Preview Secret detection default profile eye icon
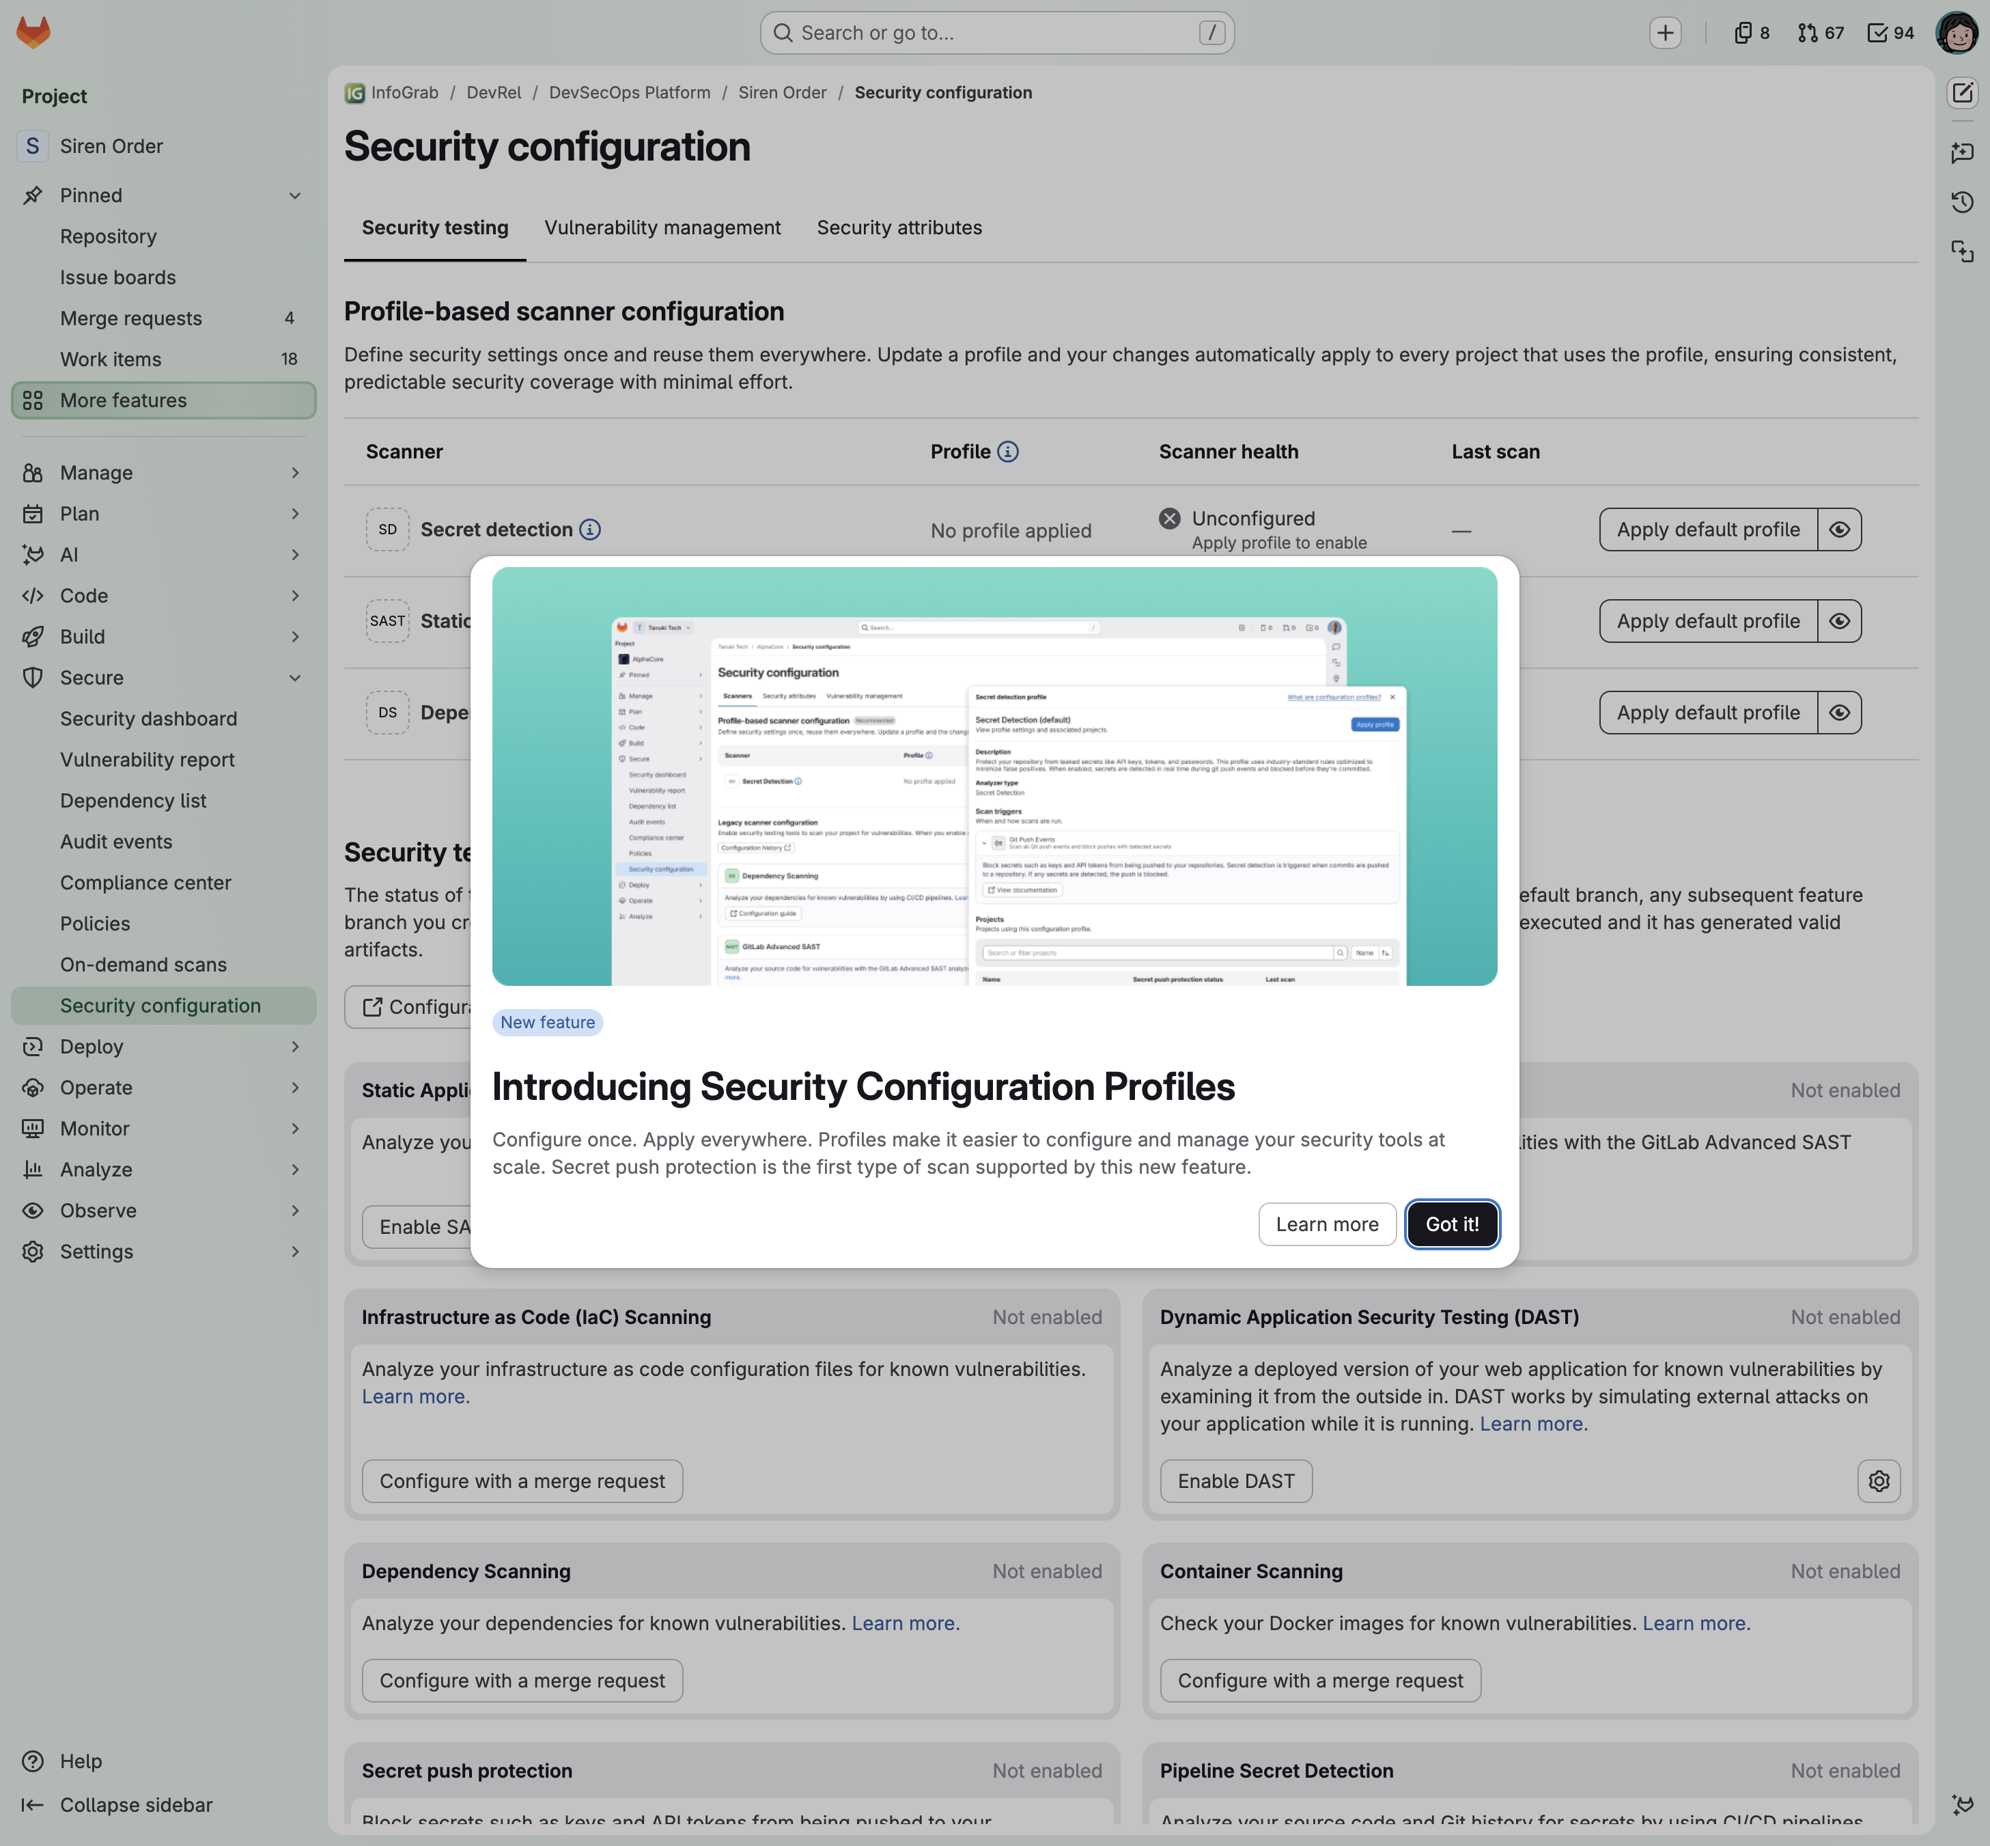Screen dimensions: 1990x1846 click(x=1839, y=529)
